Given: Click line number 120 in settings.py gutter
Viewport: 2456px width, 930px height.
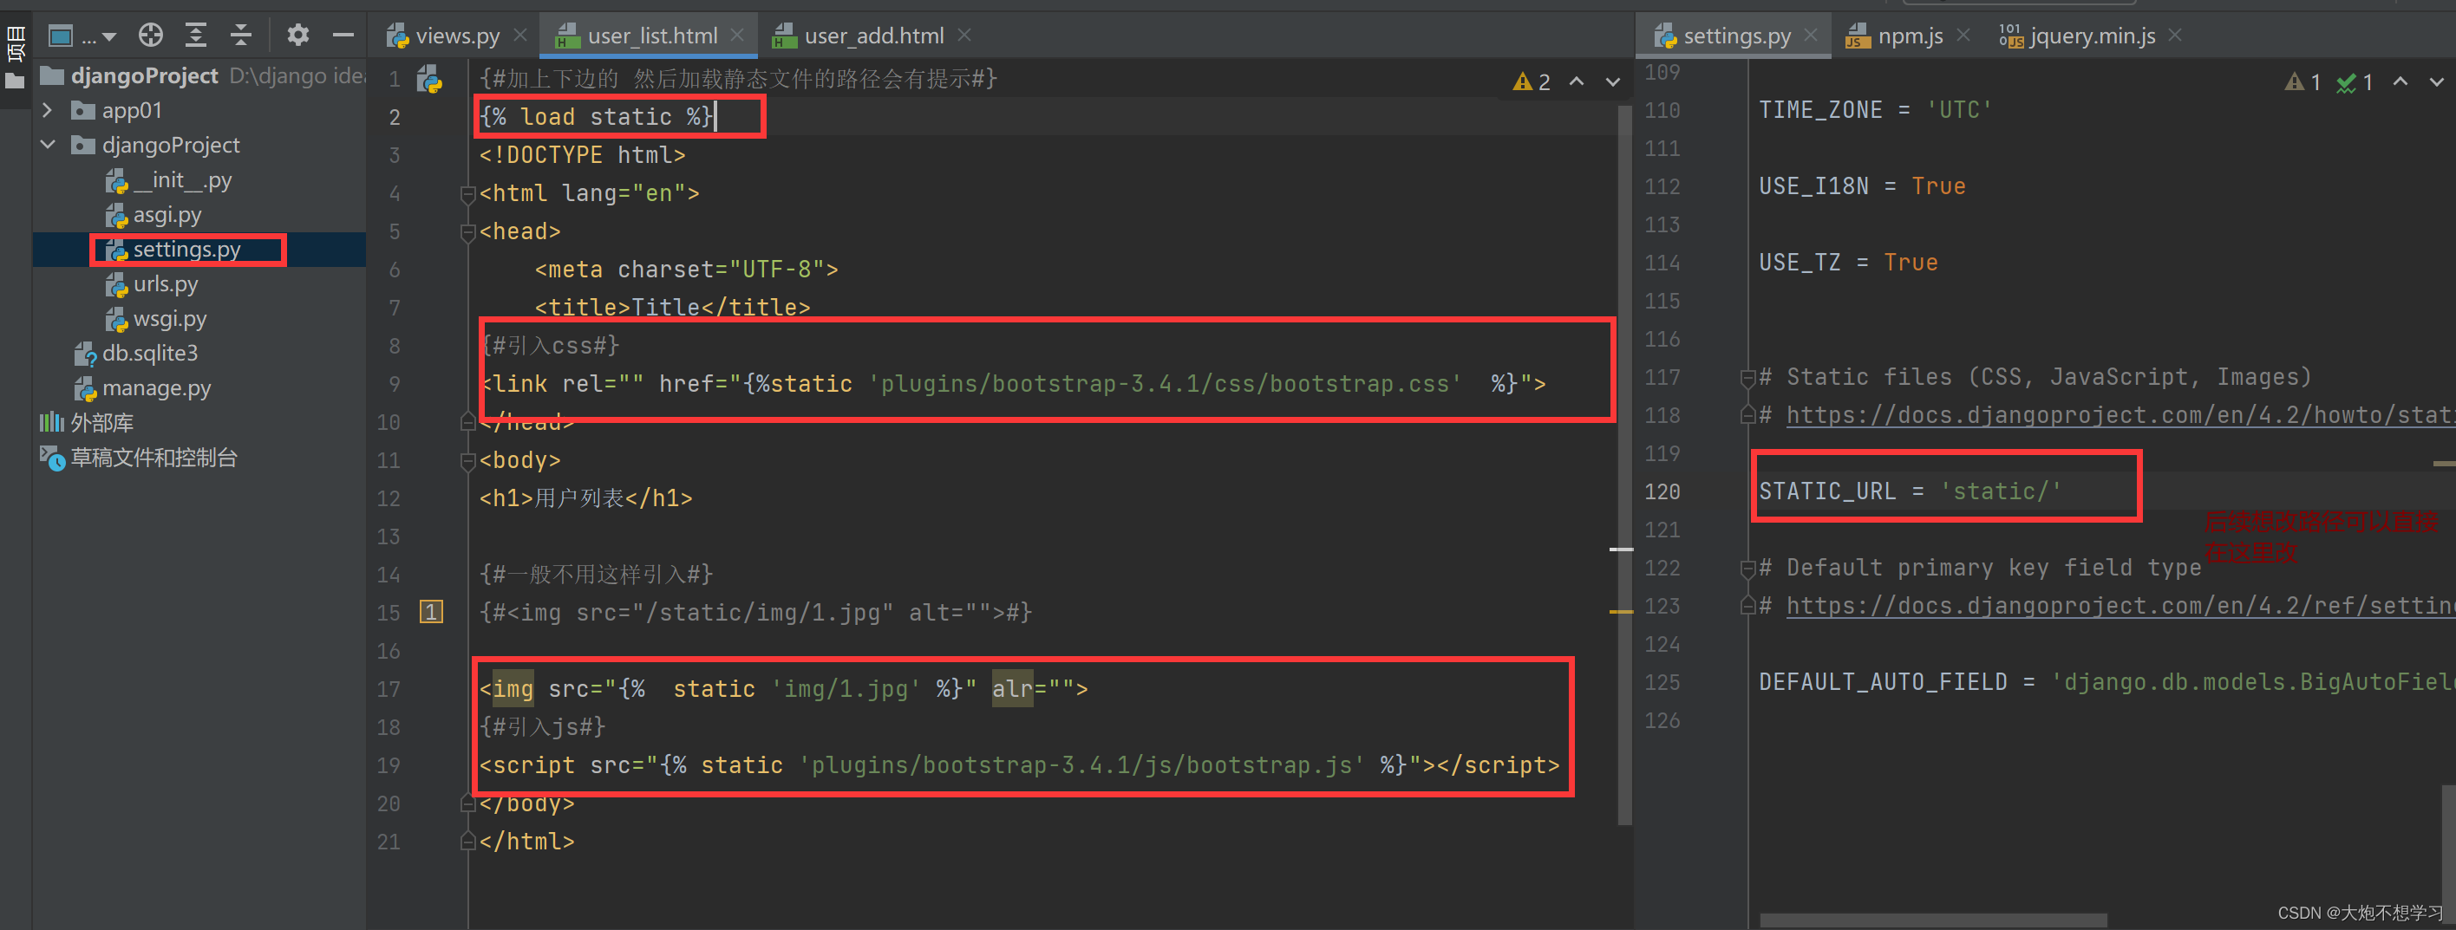Looking at the screenshot, I should click(x=1662, y=491).
